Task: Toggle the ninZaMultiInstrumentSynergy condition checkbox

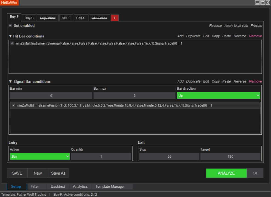Action: [12, 43]
